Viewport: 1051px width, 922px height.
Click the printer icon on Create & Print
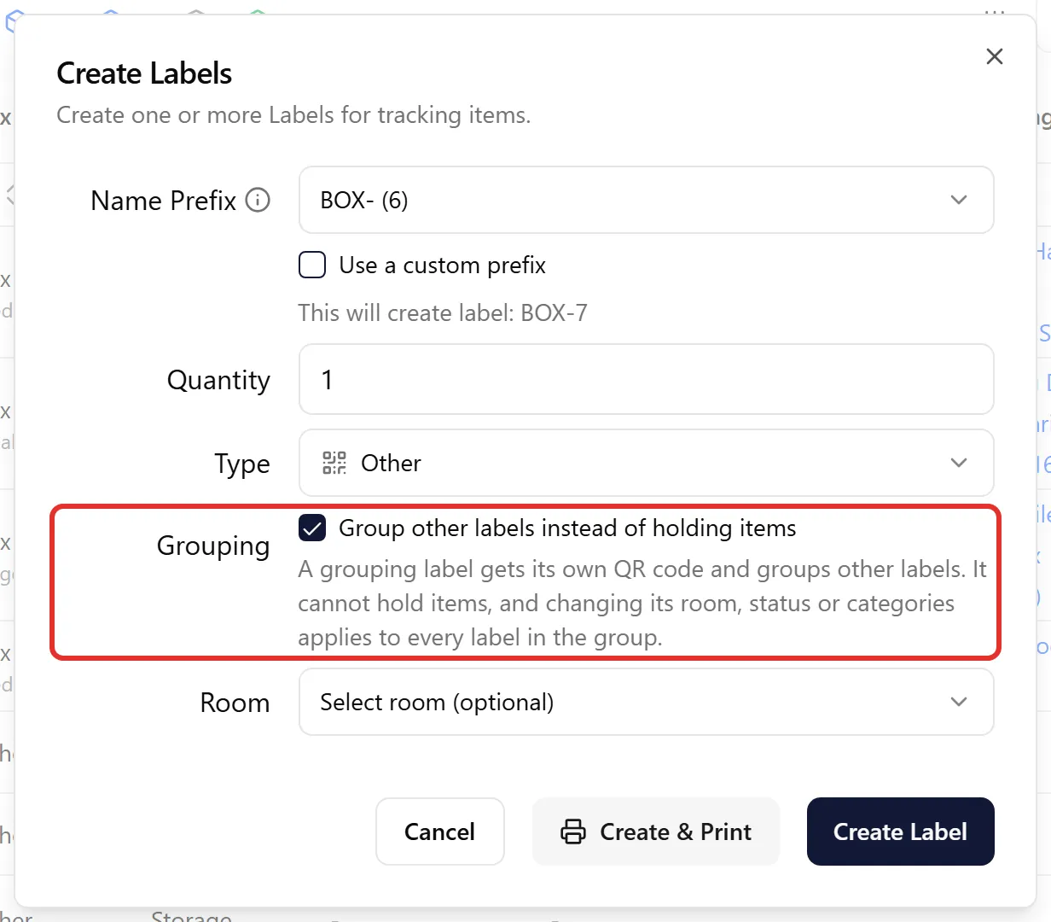point(573,832)
